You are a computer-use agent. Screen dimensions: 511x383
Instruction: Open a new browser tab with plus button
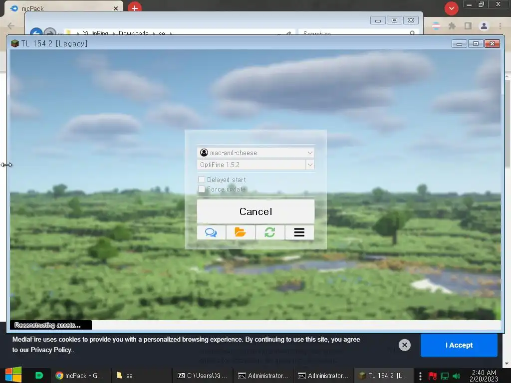135,8
